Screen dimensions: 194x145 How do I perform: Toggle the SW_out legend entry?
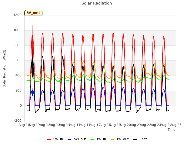77,139
